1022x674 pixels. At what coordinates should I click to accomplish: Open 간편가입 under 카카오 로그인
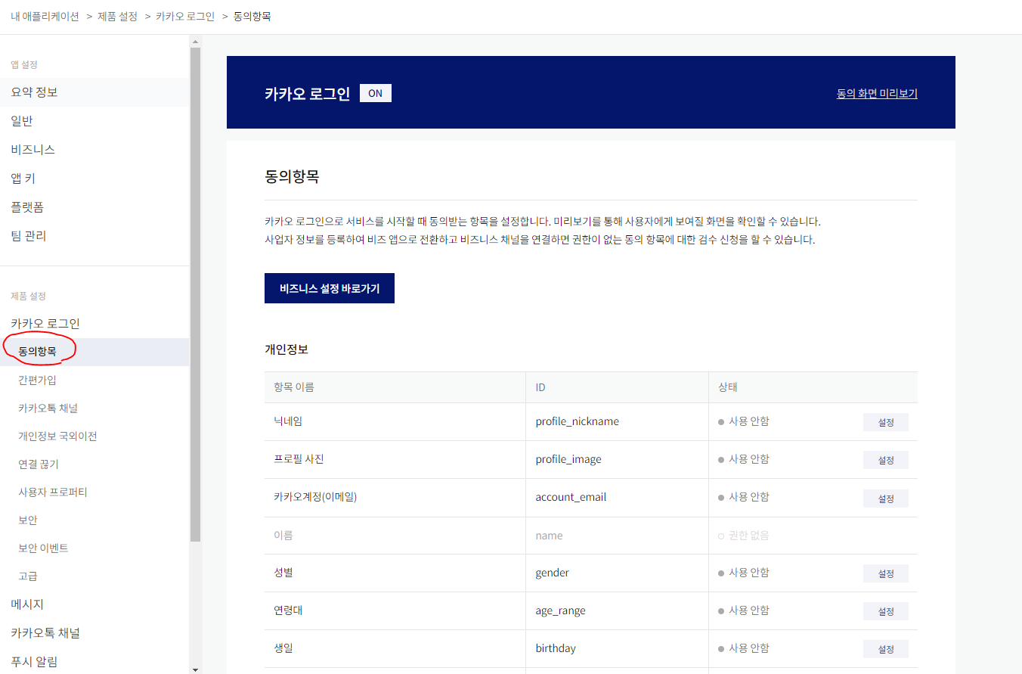94,380
